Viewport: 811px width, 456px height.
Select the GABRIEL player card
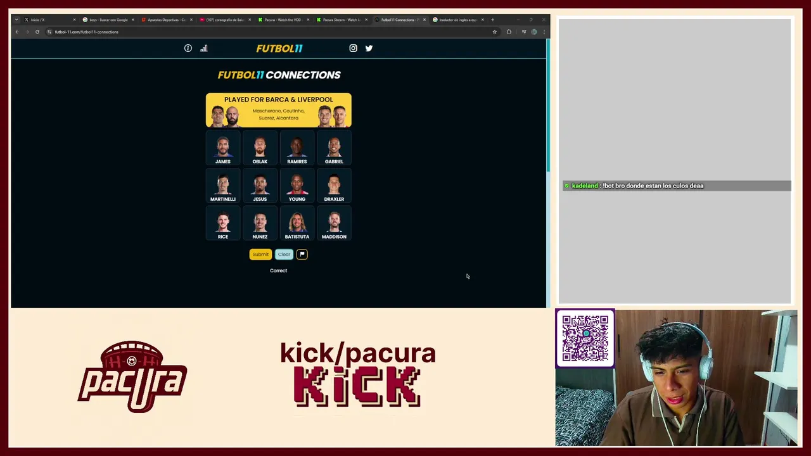pyautogui.click(x=334, y=148)
